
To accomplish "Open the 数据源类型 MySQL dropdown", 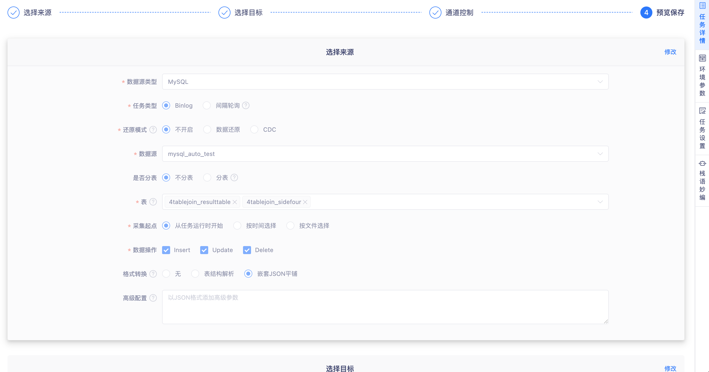I will point(385,82).
